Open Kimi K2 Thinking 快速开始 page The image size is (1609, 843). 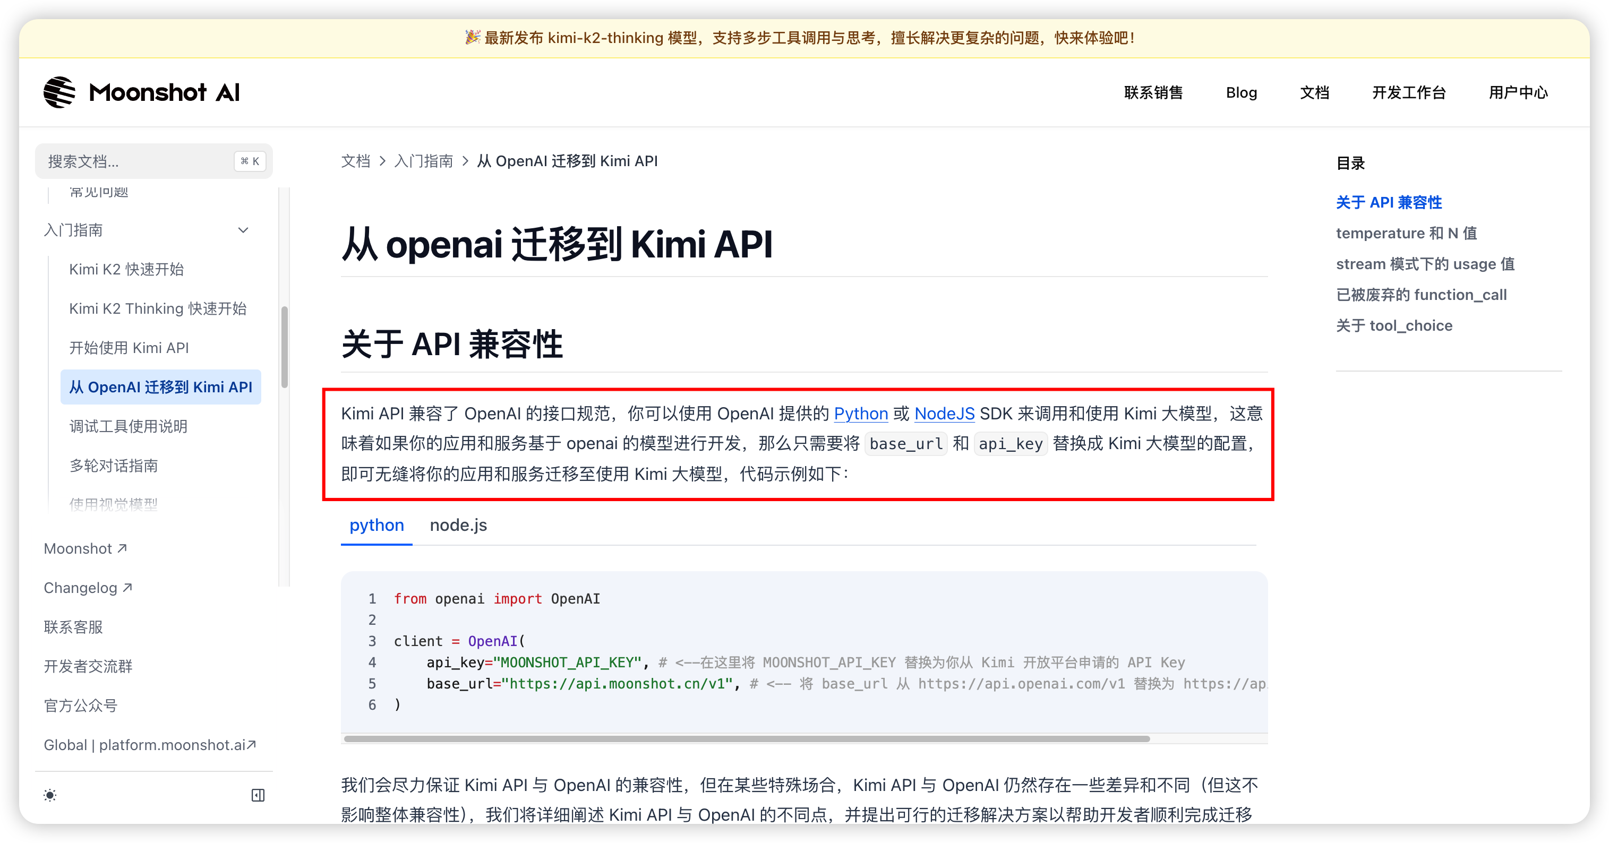[x=157, y=308]
